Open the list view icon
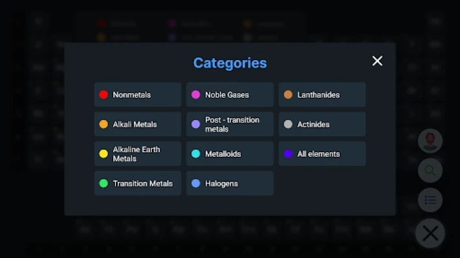 click(x=430, y=200)
